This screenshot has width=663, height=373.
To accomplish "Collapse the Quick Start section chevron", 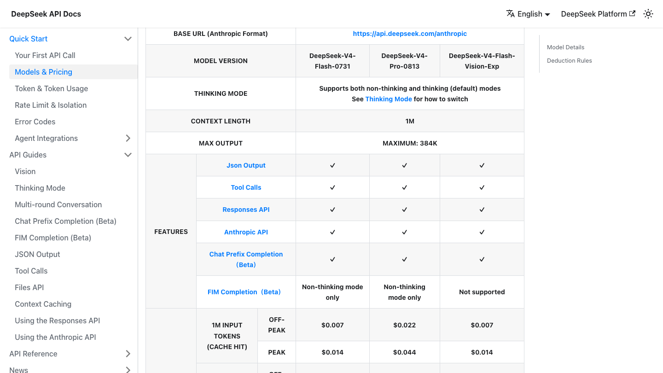I will [128, 39].
